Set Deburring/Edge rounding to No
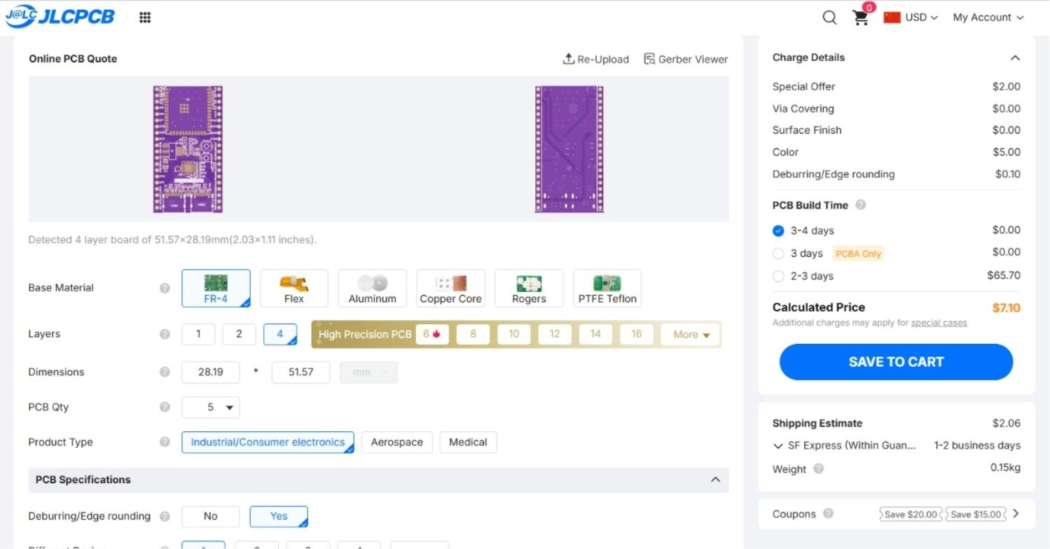 point(211,516)
